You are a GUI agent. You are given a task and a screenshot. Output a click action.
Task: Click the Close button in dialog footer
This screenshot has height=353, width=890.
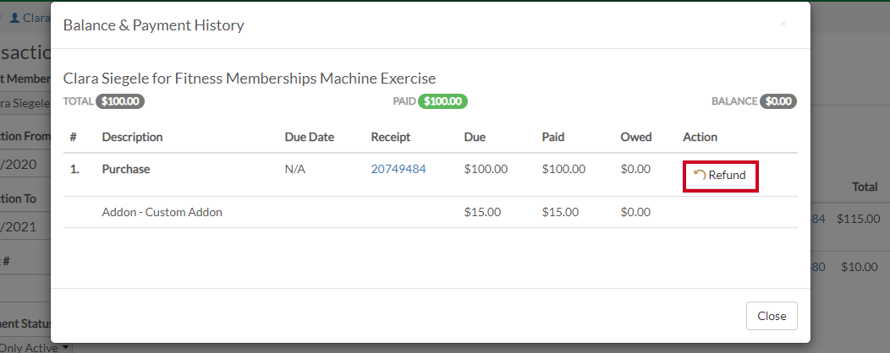click(772, 316)
